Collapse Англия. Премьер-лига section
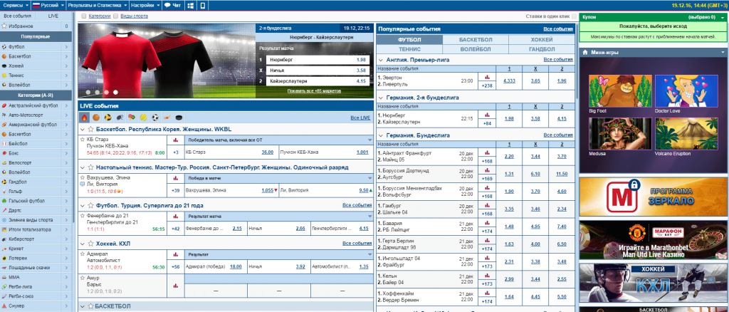The height and width of the screenshot is (312, 729). (380, 60)
